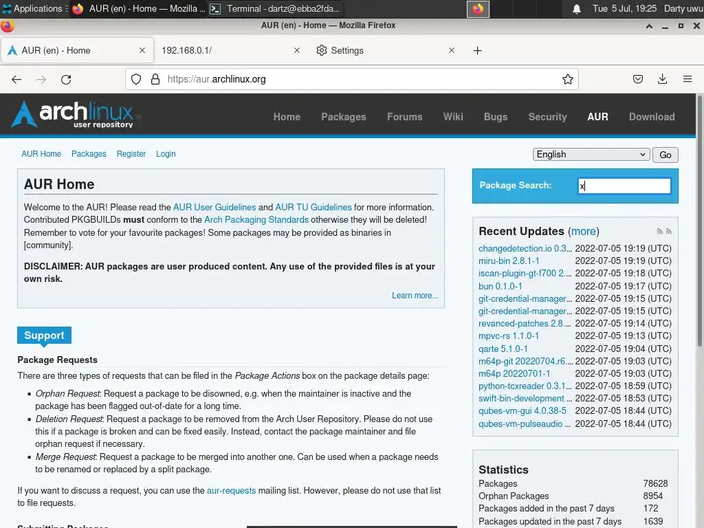Open the qubes-vm-gui 4.0.38-5 package
Viewport: 704px width, 528px height.
[522, 411]
